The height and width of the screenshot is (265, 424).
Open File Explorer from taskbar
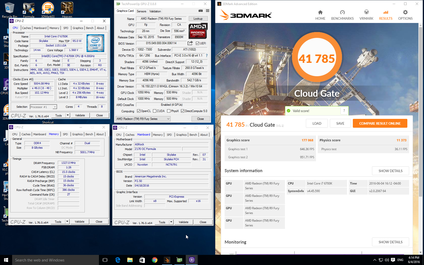click(130, 260)
